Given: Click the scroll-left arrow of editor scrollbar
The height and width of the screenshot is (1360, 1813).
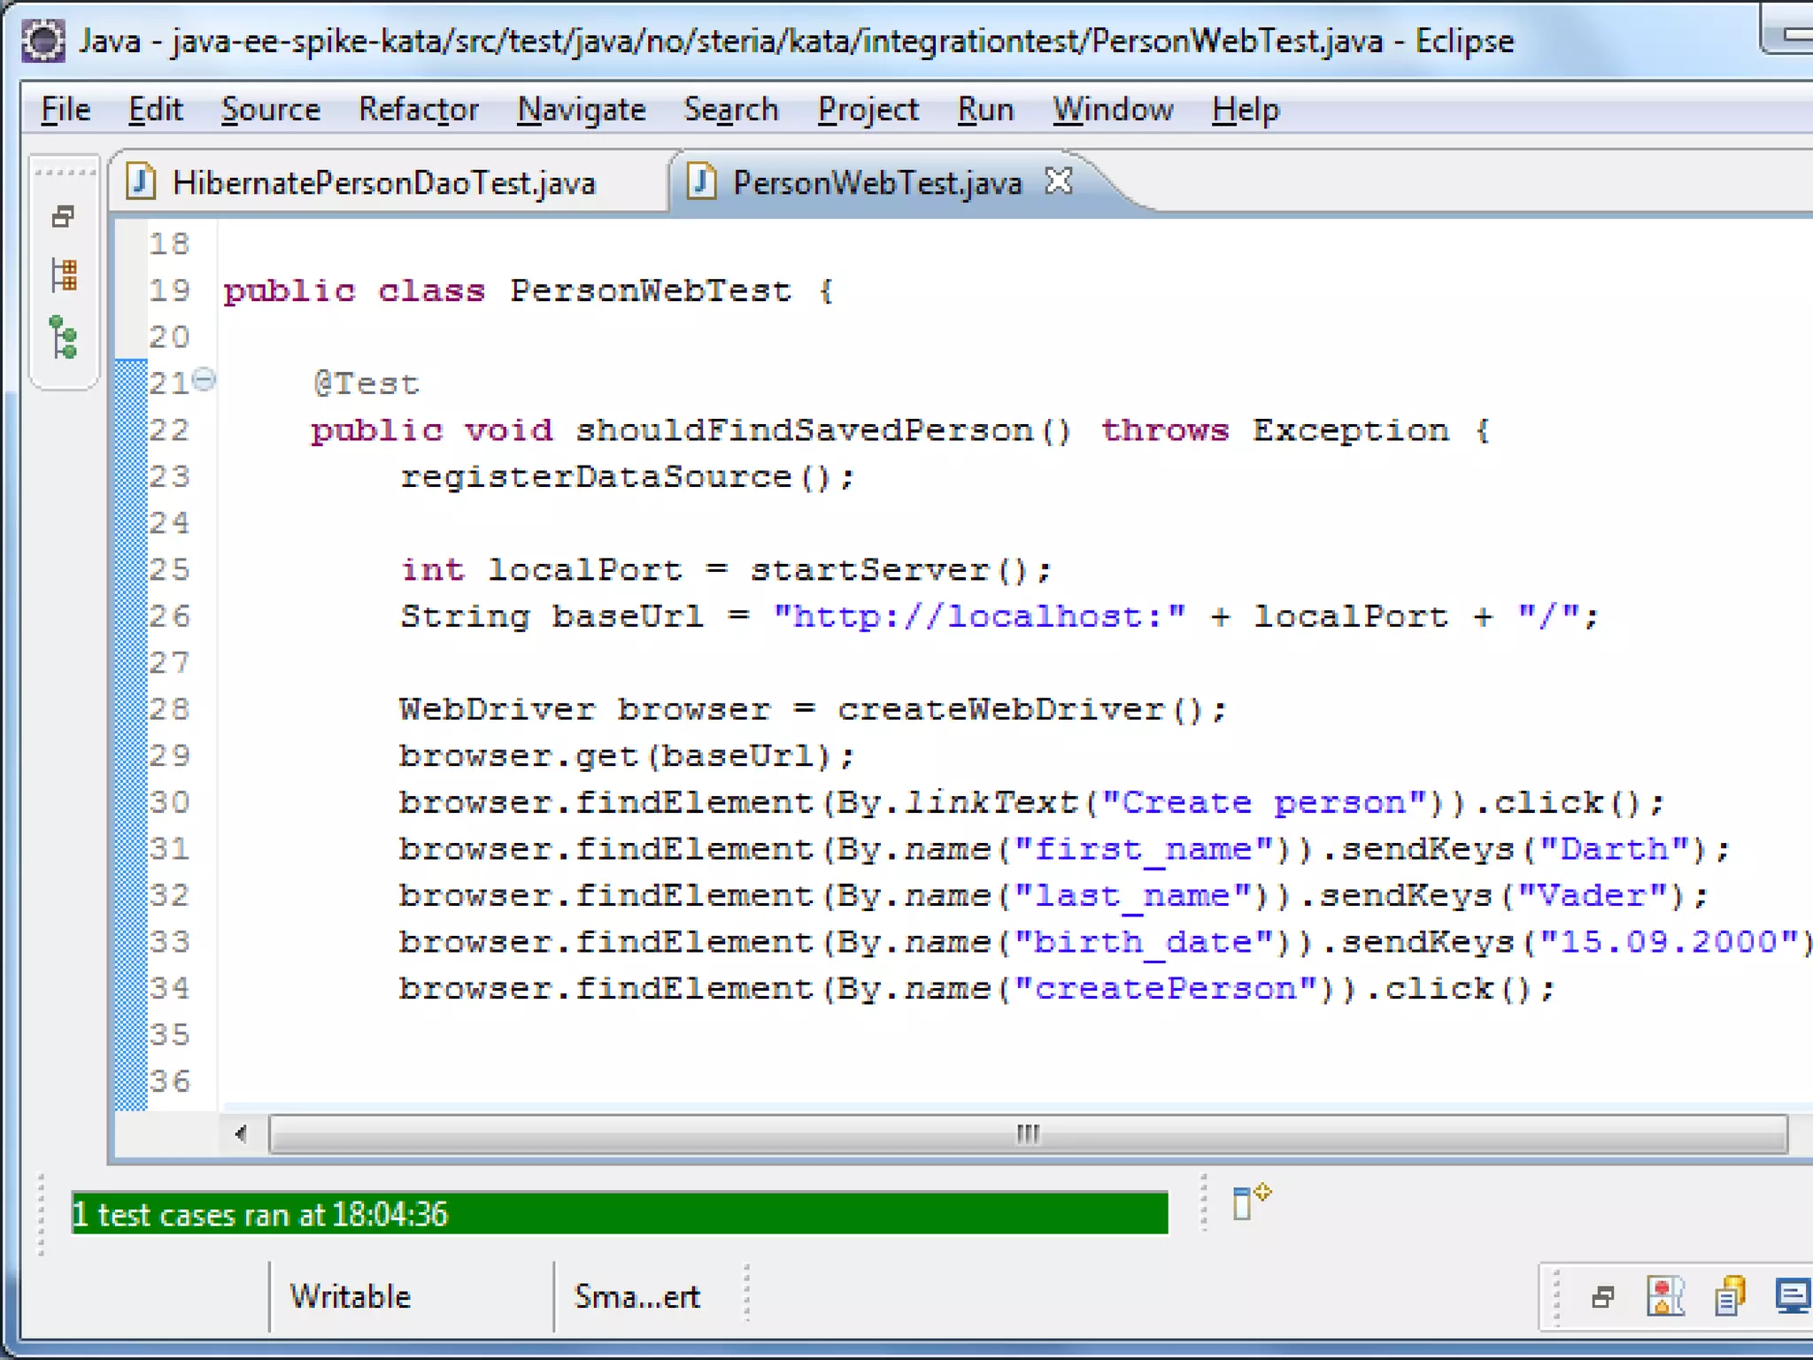Looking at the screenshot, I should tap(241, 1134).
